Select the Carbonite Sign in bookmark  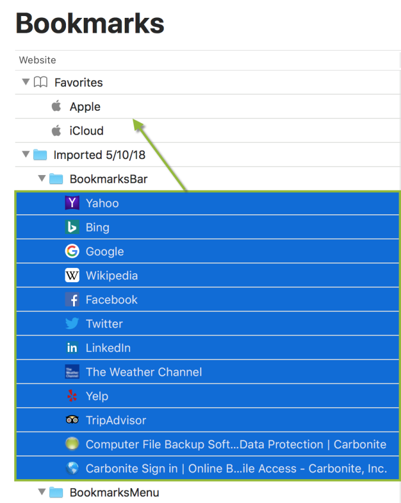click(x=236, y=468)
